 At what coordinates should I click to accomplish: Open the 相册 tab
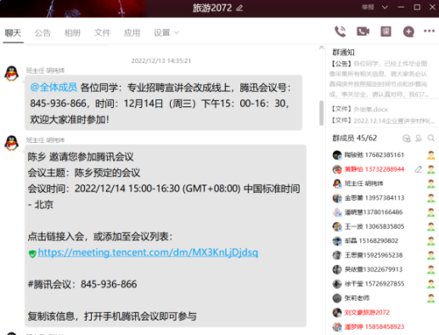72,33
